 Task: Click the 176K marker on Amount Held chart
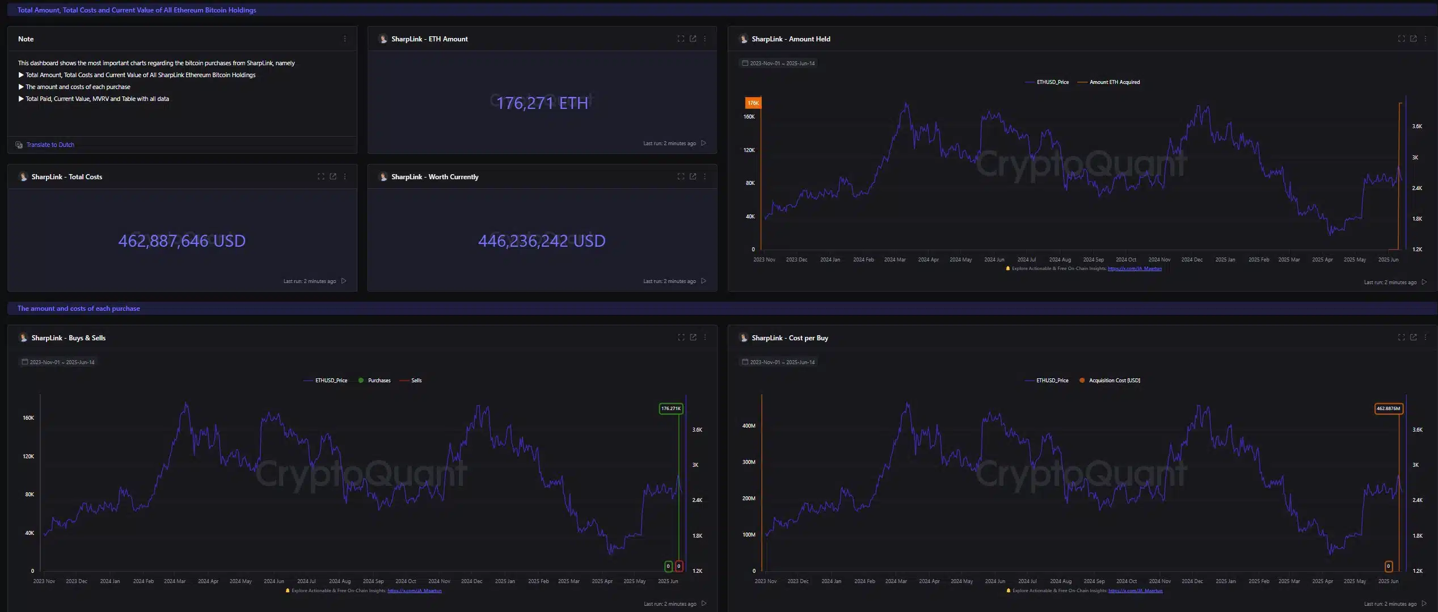pos(753,103)
